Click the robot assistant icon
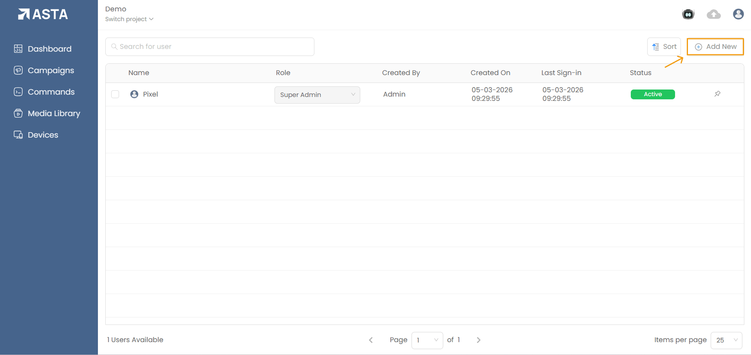Screen dimensions: 751x355 [x=688, y=14]
